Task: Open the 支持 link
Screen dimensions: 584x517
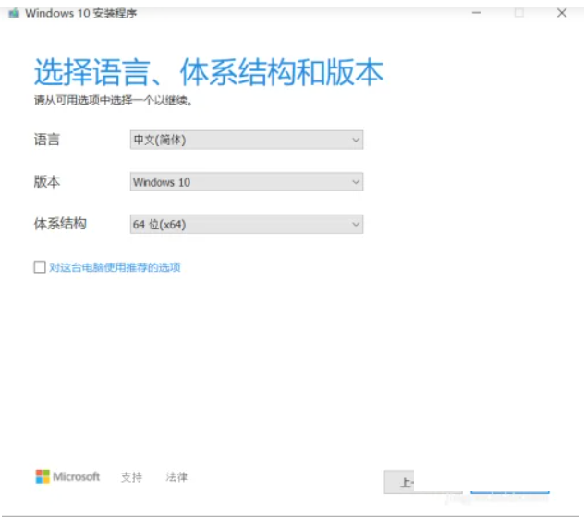Action: (131, 476)
